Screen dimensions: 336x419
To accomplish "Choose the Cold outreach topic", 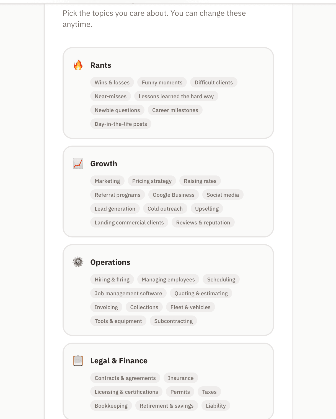I will pyautogui.click(x=165, y=209).
